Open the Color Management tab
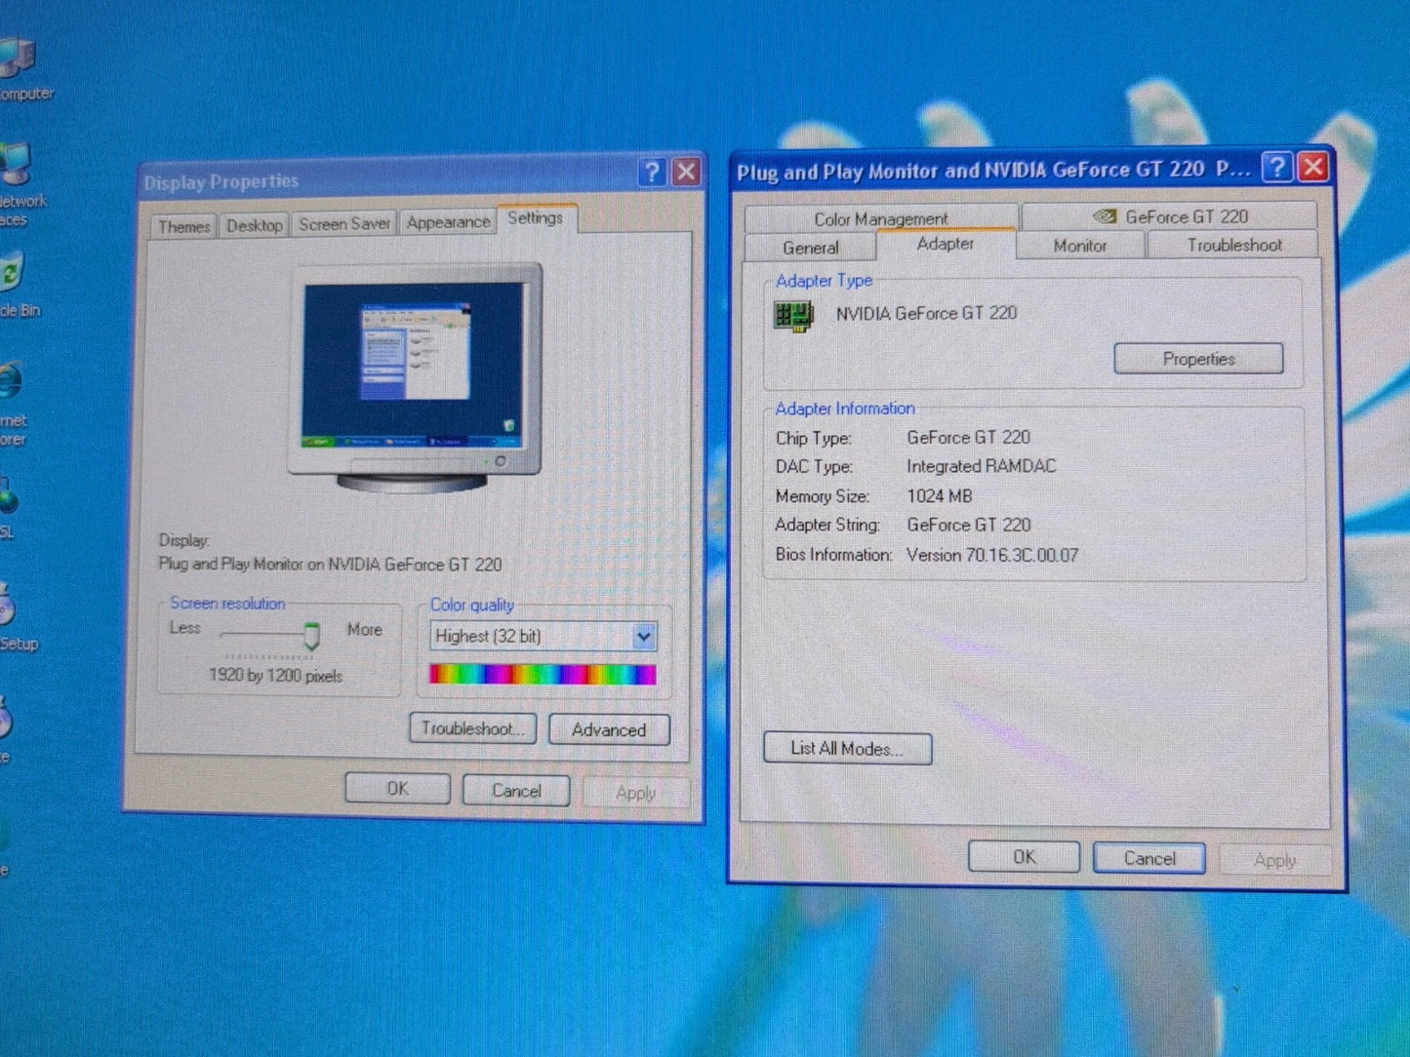The image size is (1410, 1057). [881, 219]
